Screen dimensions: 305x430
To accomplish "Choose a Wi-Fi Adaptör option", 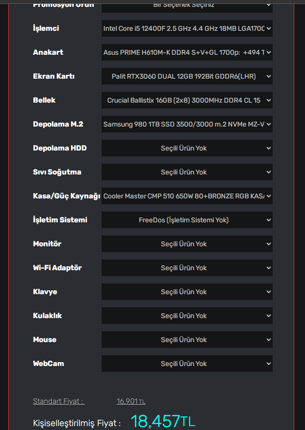I will pyautogui.click(x=187, y=268).
